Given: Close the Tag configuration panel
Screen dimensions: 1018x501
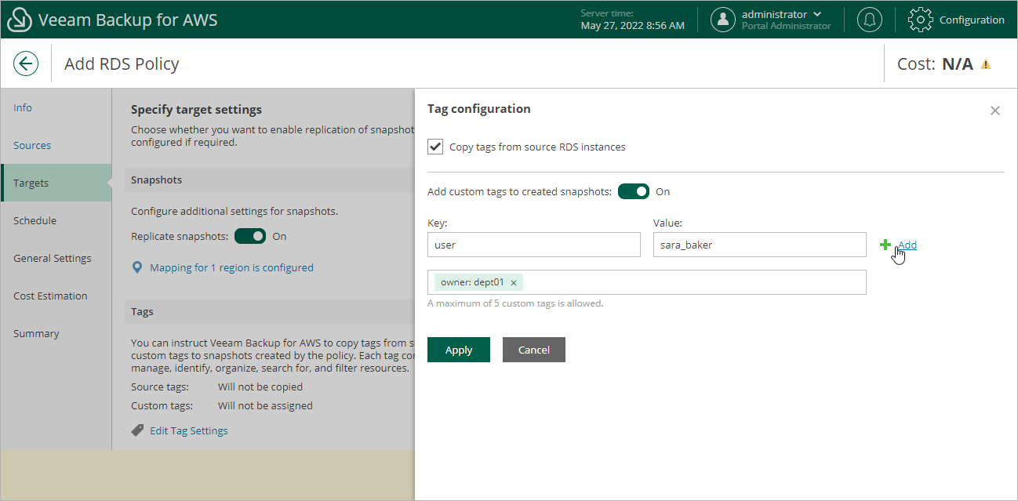Looking at the screenshot, I should click(x=995, y=111).
